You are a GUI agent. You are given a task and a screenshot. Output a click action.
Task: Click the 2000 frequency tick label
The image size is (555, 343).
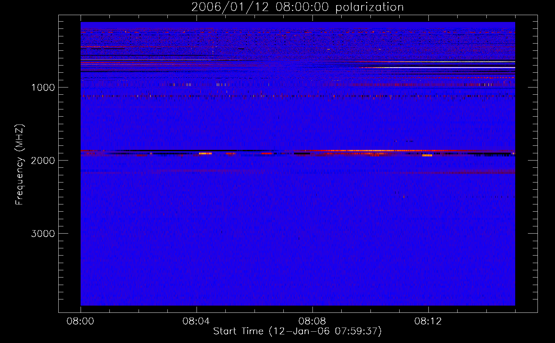click(43, 161)
